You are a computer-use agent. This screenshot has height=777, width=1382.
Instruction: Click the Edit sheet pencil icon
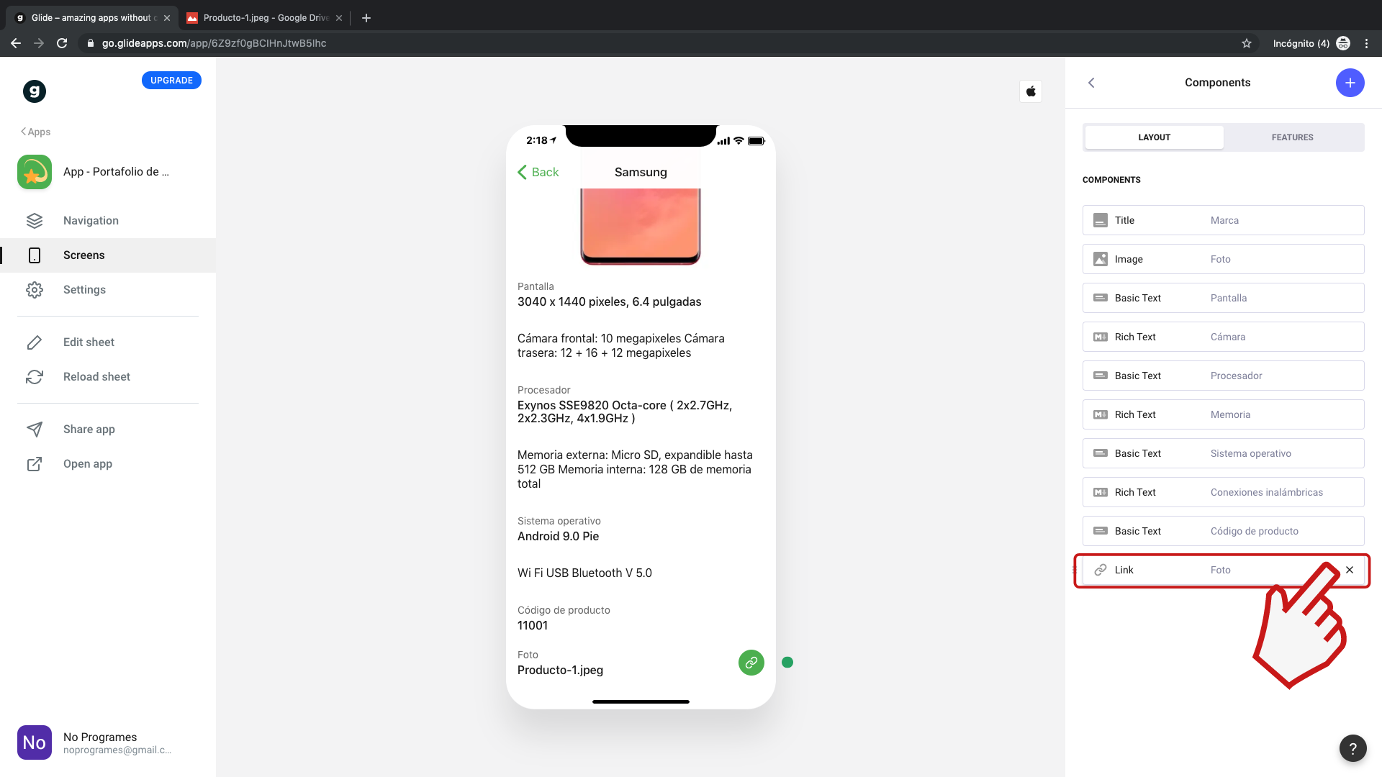click(x=35, y=342)
